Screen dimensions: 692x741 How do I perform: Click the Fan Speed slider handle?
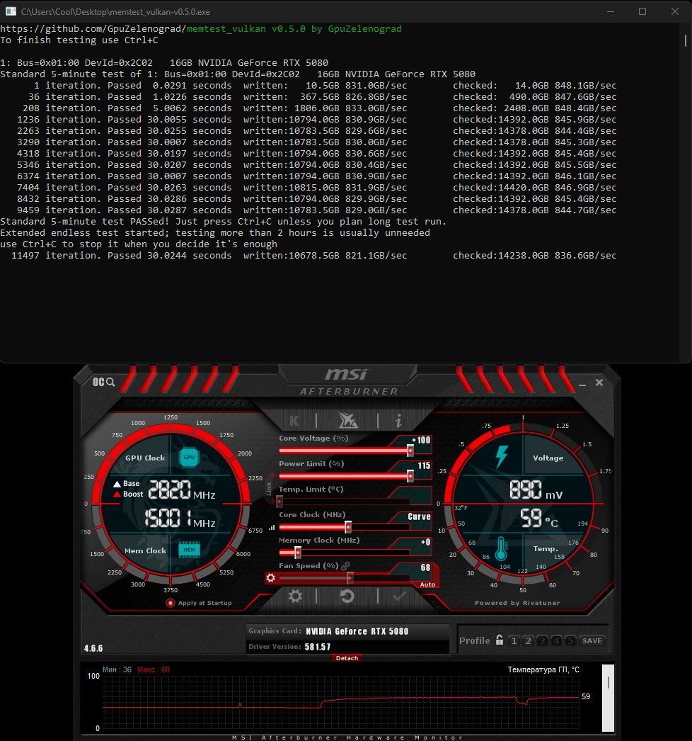click(x=350, y=577)
